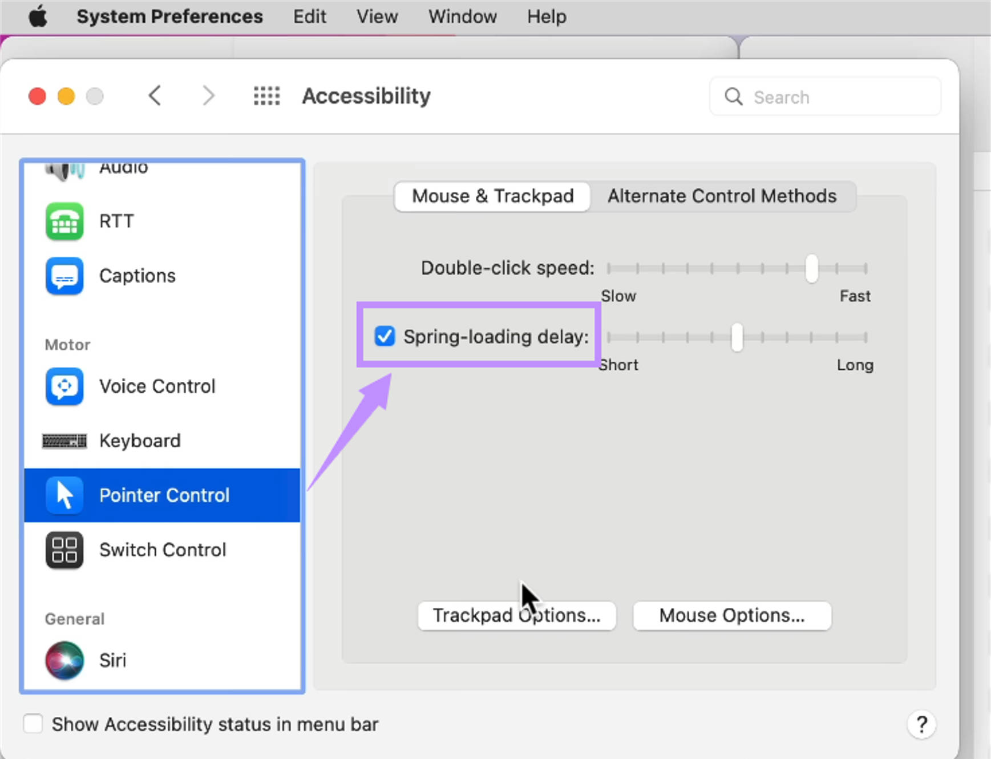Click the Pointer Control label
Image resolution: width=991 pixels, height=759 pixels.
164,495
